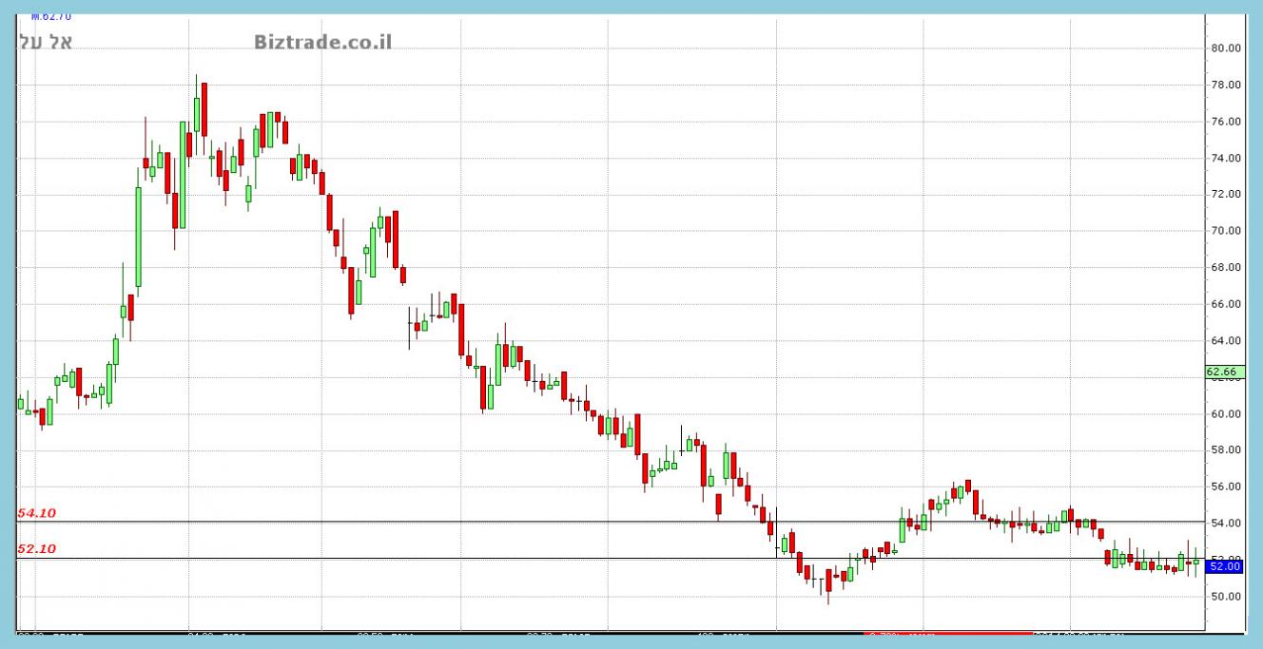Click the 62.66 price tag on axis
1263x649 pixels.
[1221, 372]
